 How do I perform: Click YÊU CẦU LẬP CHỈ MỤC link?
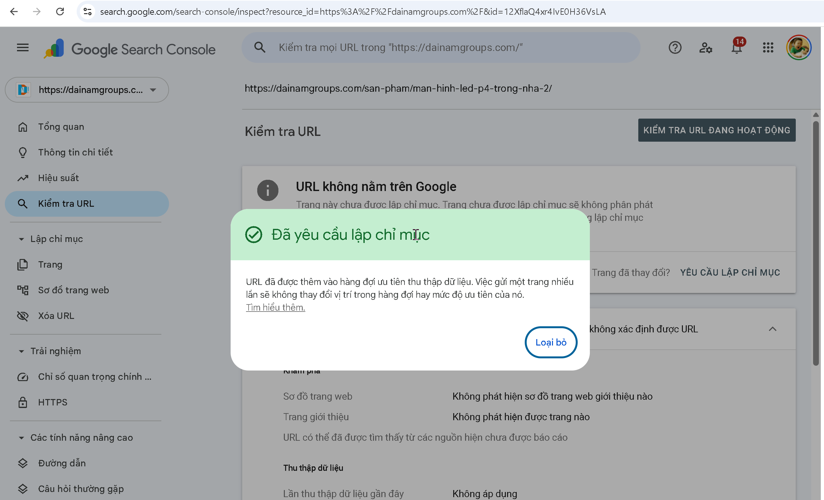click(730, 272)
